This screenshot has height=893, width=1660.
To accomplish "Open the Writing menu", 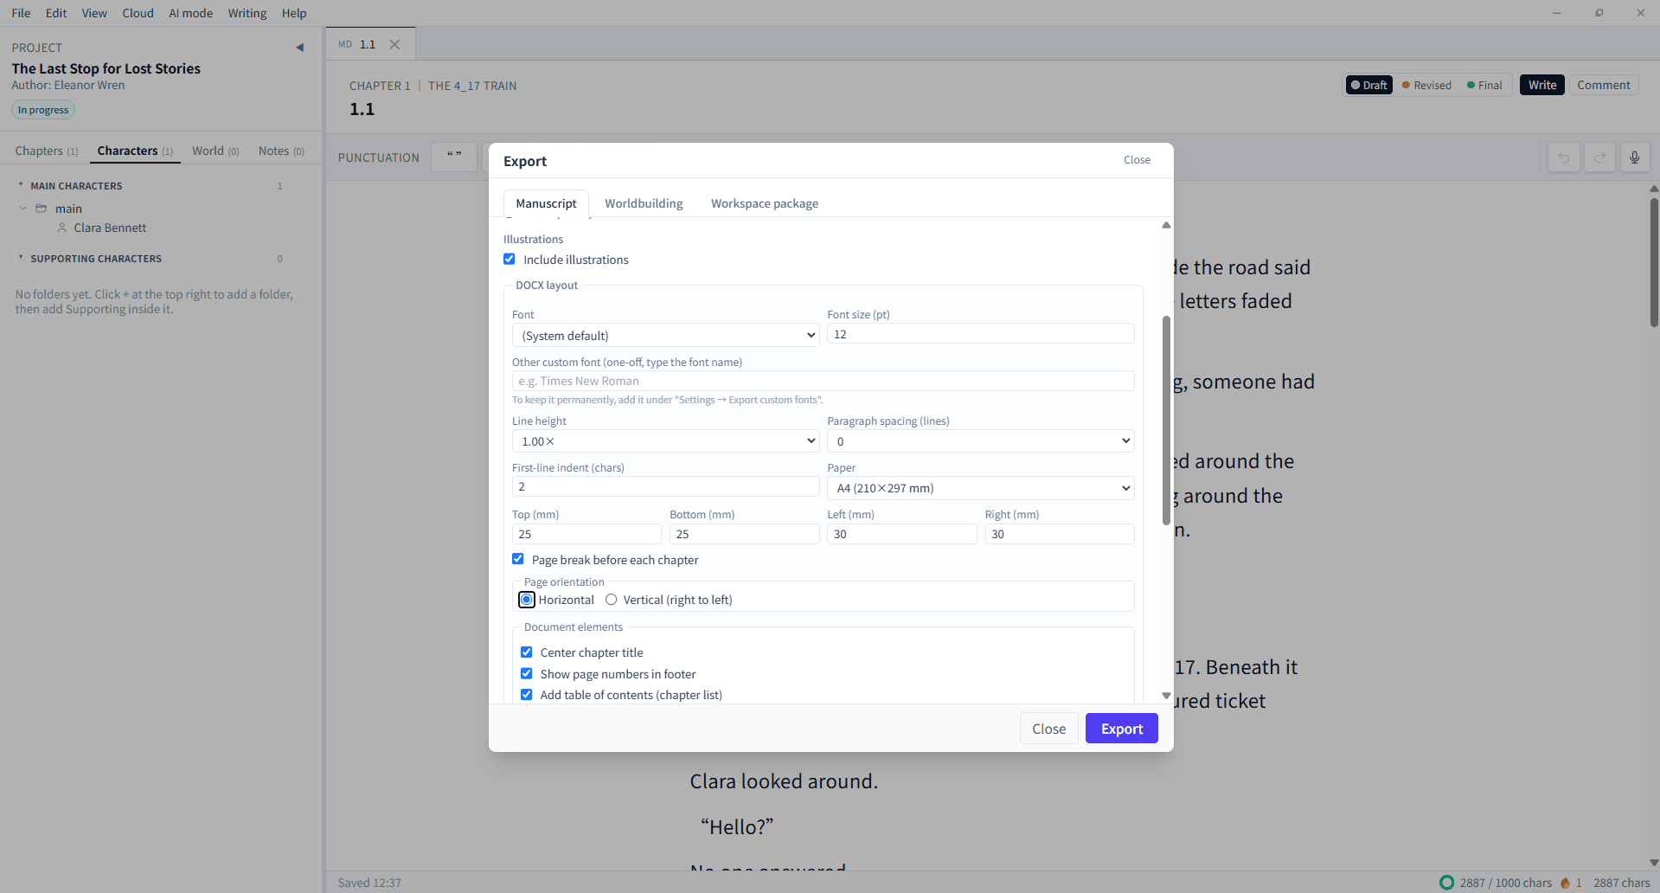I will click(247, 13).
